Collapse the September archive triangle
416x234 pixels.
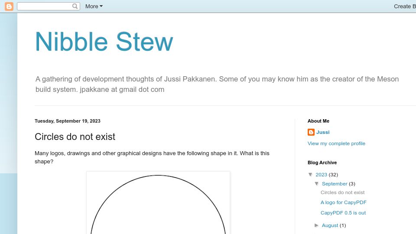(316, 184)
